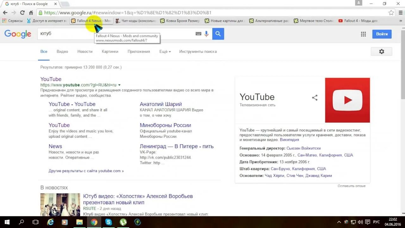The height and width of the screenshot is (228, 405).
Task: Open the on-screen keyboard icon in search box
Action: 198,34
